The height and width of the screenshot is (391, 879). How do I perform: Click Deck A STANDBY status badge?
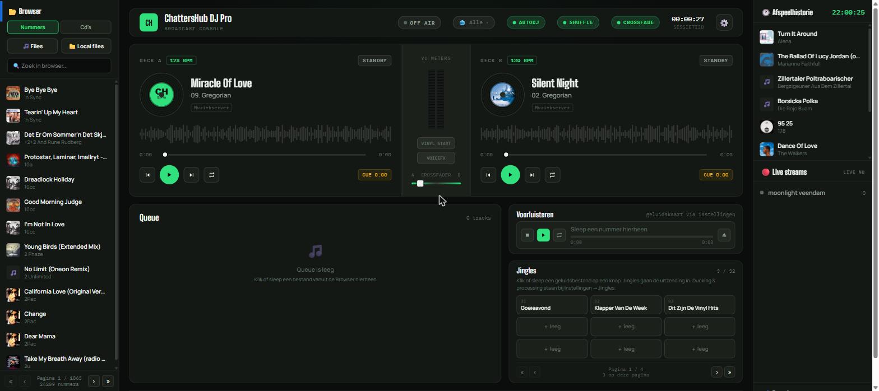pyautogui.click(x=374, y=60)
